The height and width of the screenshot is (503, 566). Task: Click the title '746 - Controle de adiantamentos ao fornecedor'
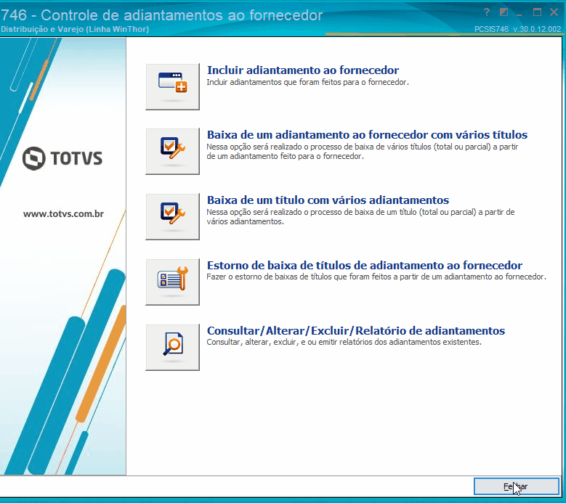point(162,15)
